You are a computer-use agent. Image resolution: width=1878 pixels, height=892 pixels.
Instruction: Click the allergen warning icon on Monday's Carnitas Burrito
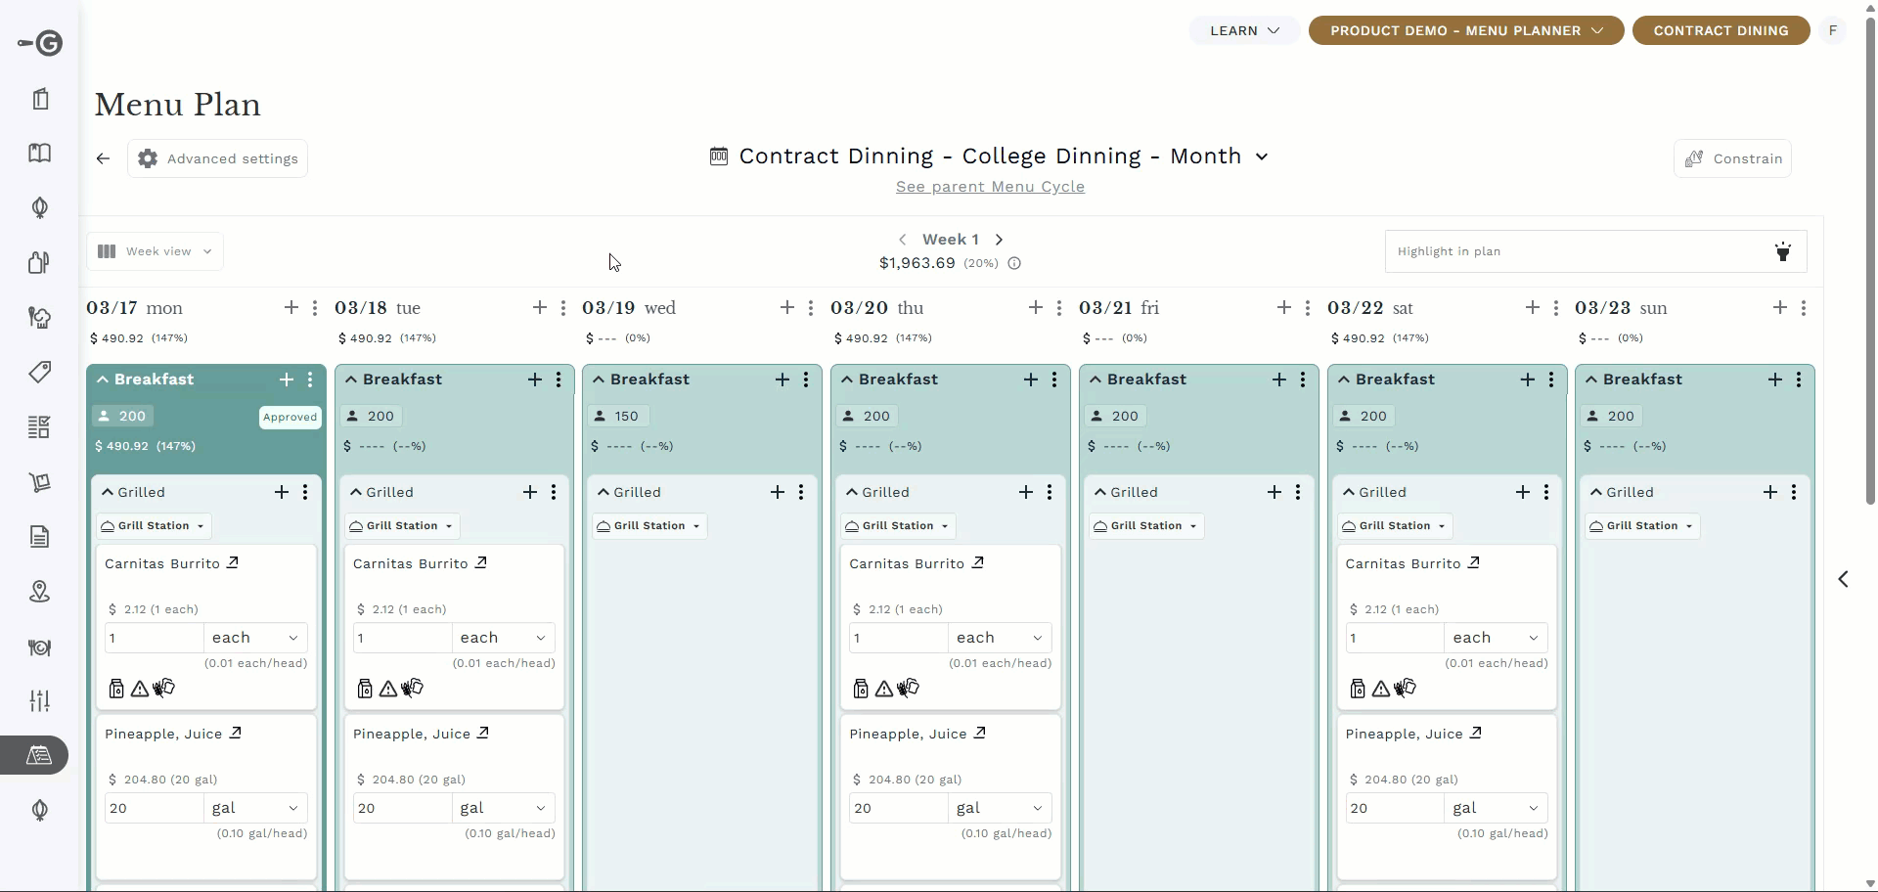click(140, 689)
